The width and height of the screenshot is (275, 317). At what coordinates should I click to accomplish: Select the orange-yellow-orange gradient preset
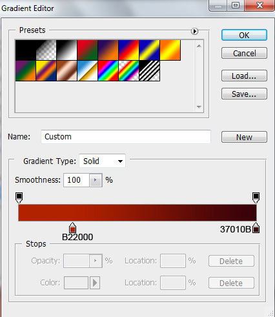click(170, 50)
